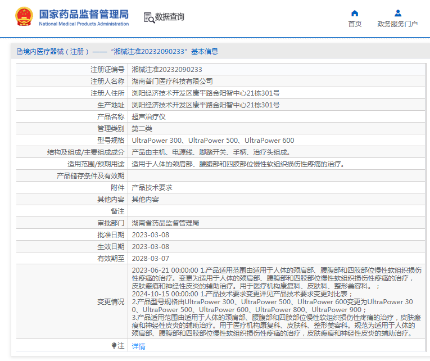The width and height of the screenshot is (430, 361).
Task: Click the 其他内容 value cell
Action: tap(146, 200)
